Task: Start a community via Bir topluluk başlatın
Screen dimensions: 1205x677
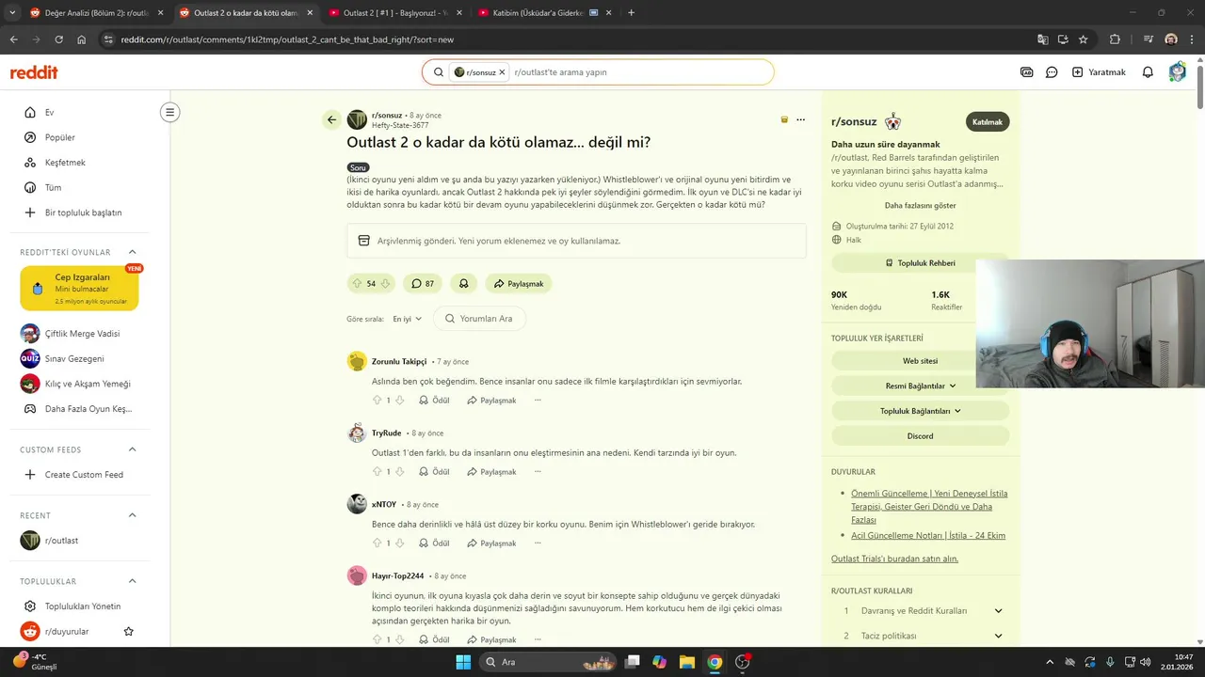Action: coord(84,213)
